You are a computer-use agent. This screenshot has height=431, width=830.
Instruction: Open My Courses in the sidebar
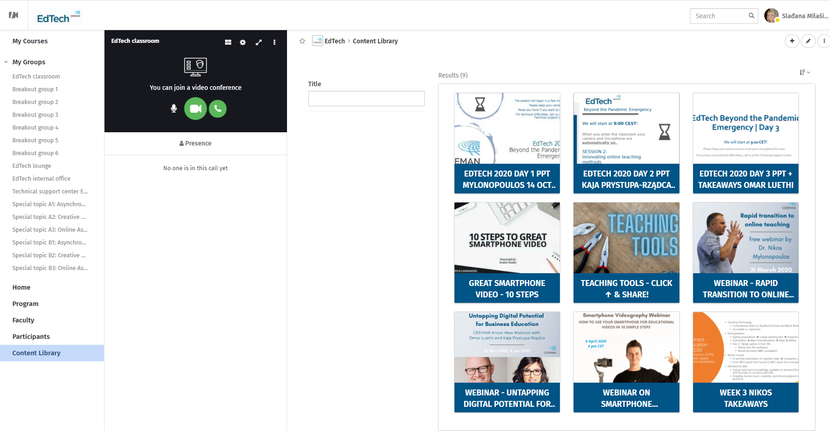point(30,41)
